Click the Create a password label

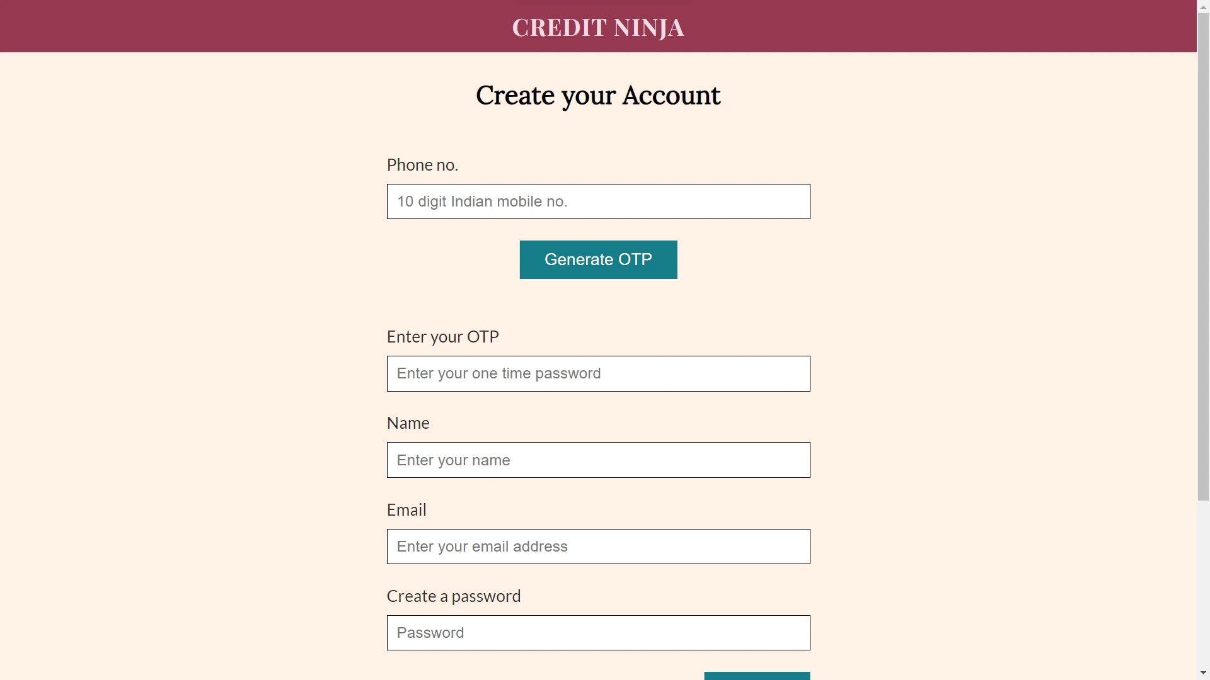coord(453,596)
